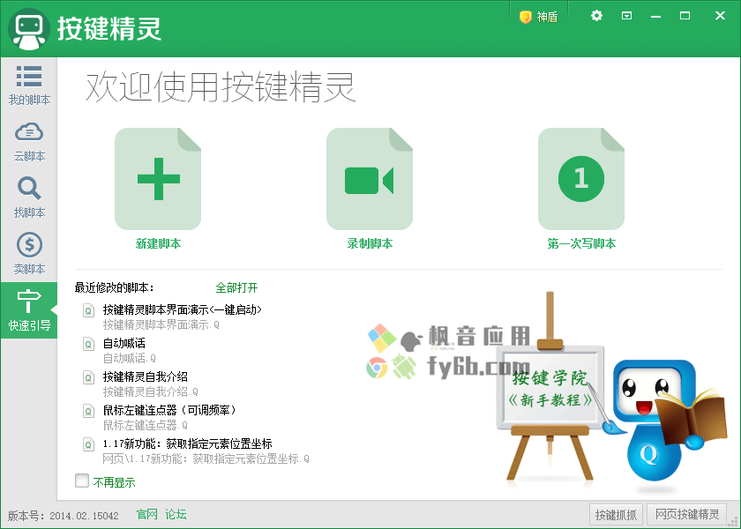Open 卖脚本 sell scripts section

pyautogui.click(x=29, y=254)
